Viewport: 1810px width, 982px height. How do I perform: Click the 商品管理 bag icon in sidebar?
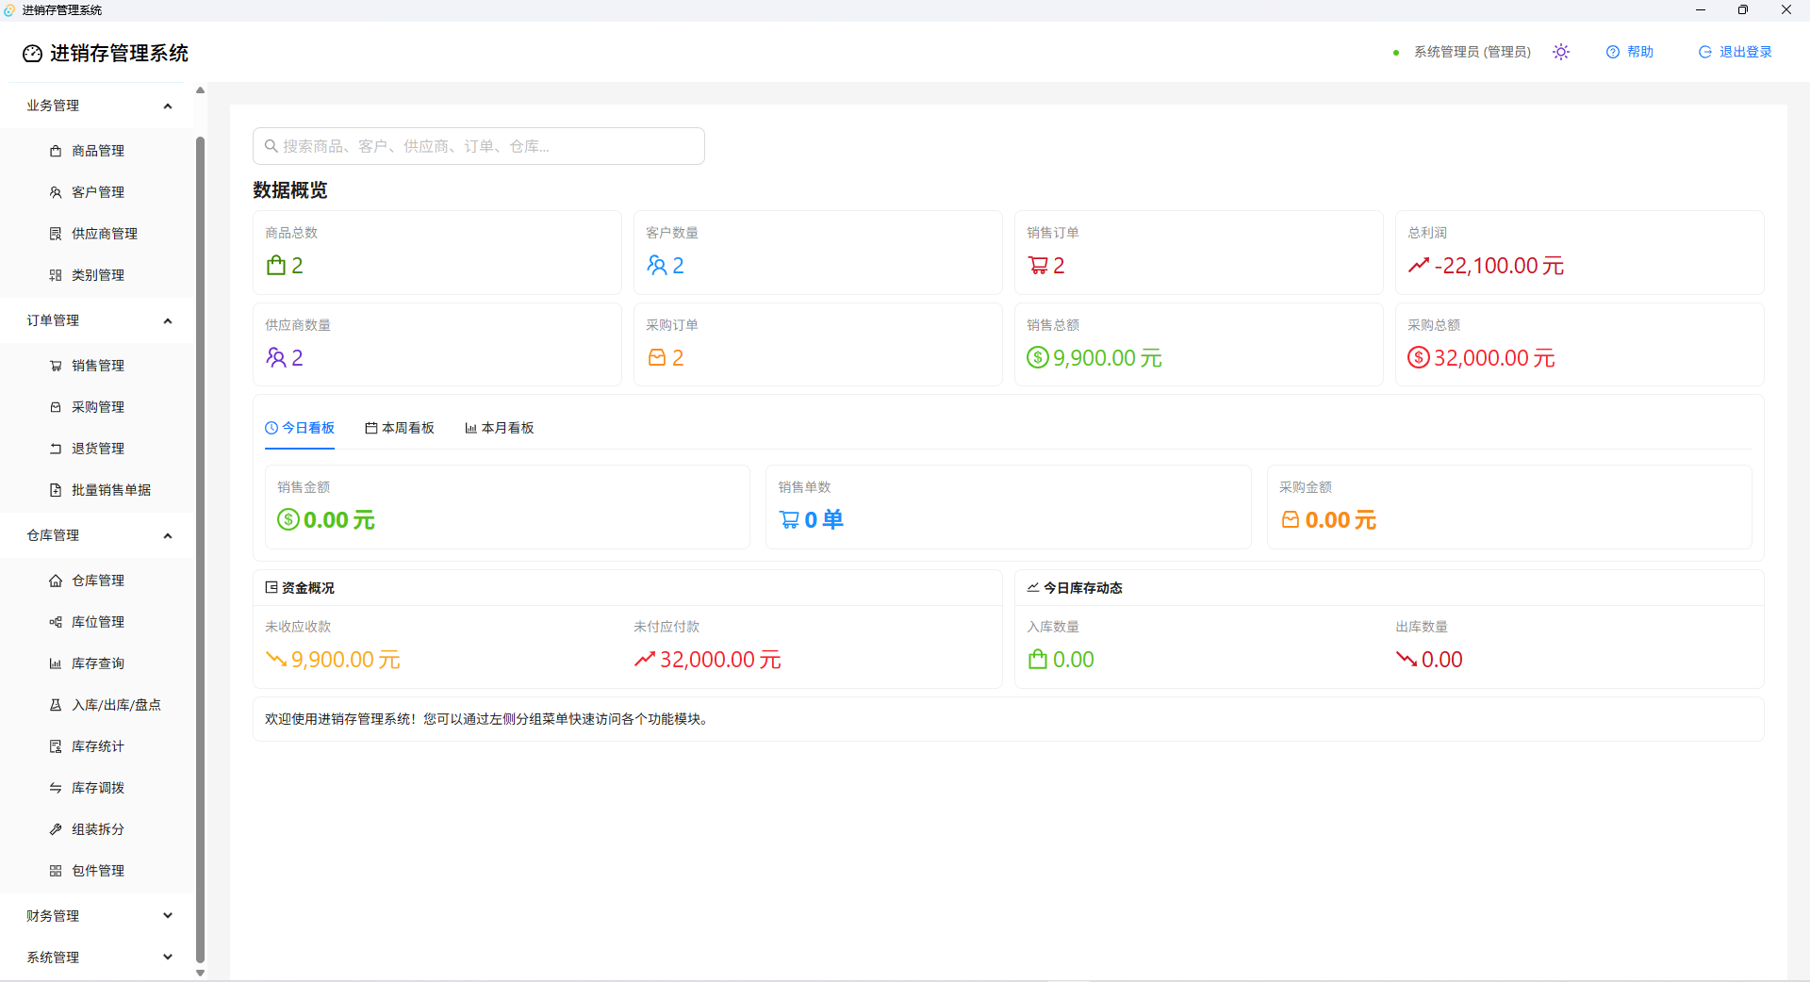(56, 151)
